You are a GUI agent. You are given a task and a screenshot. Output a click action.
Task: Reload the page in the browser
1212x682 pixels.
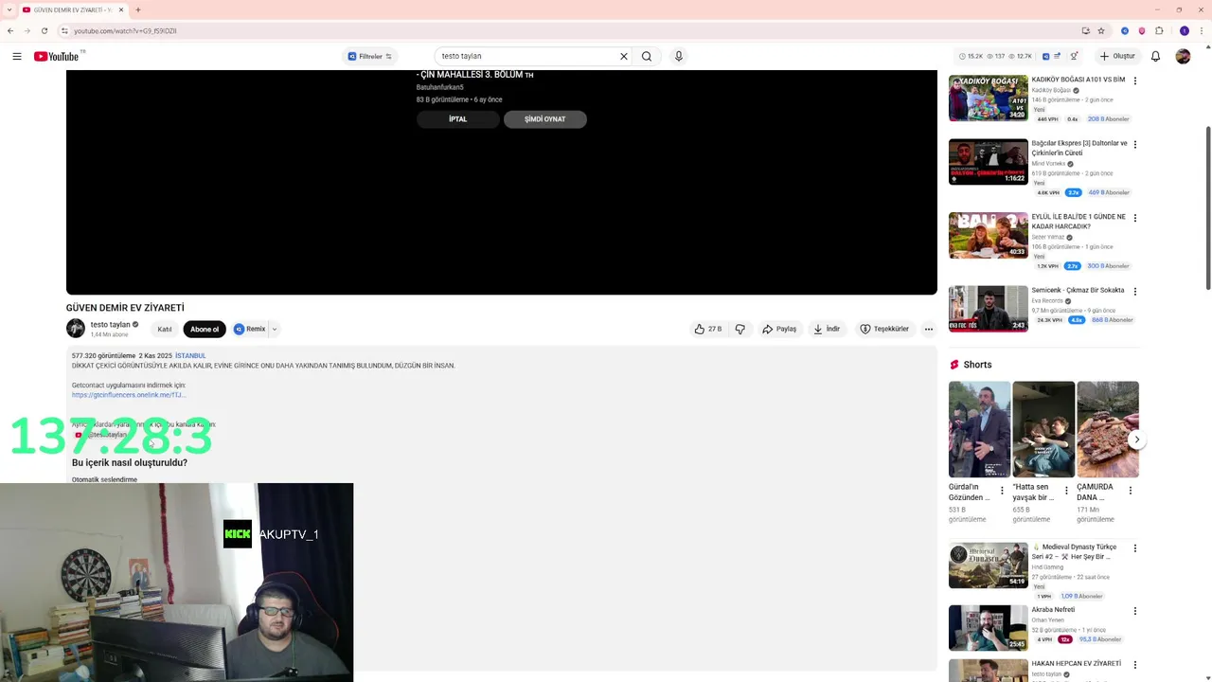click(x=45, y=30)
